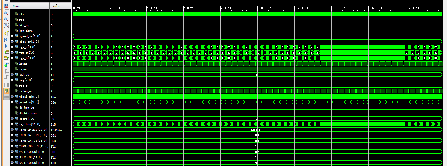Select the vsync signal
This screenshot has width=447, height=166.
click(x=23, y=69)
